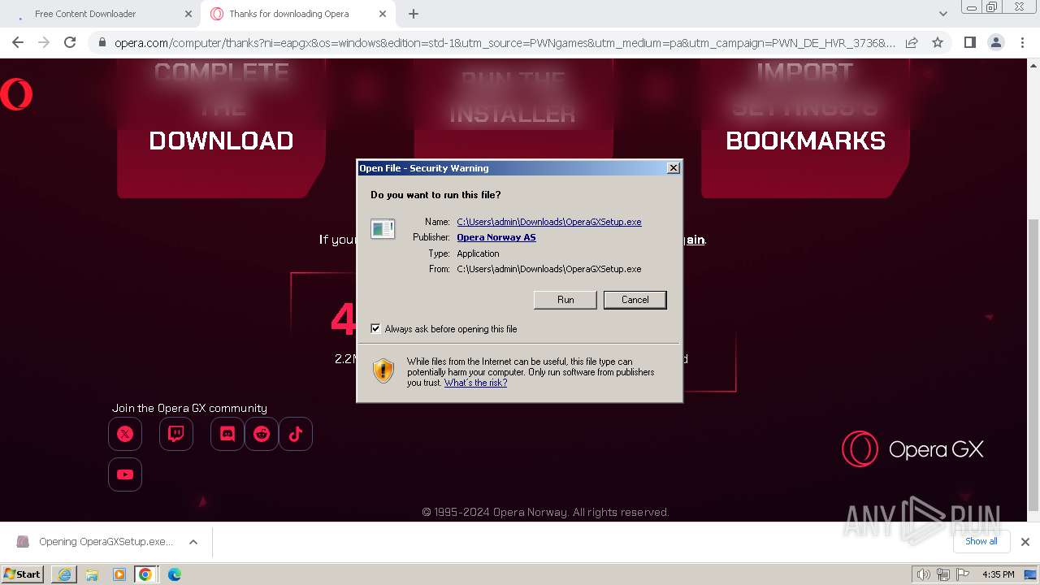Uncheck Always ask before opening this file

pos(375,329)
